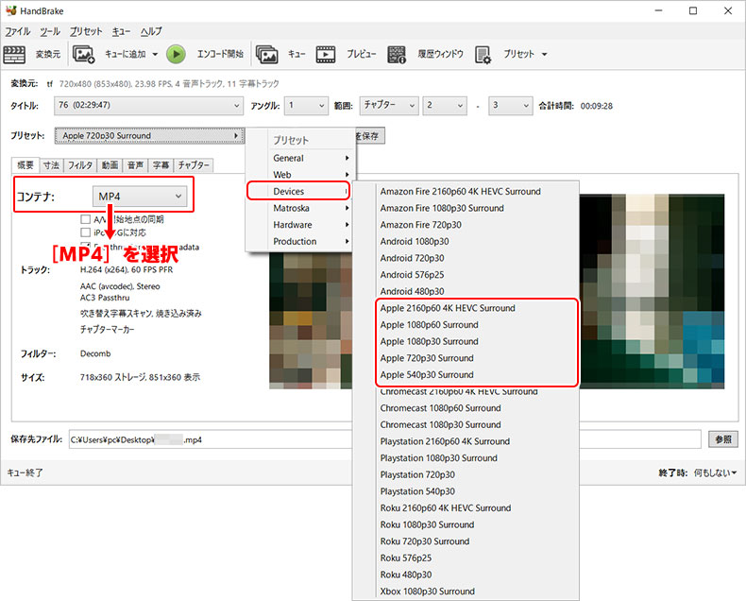Viewport: 746px width, 601px height.
Task: Switch to the Video tab
Action: pos(110,164)
